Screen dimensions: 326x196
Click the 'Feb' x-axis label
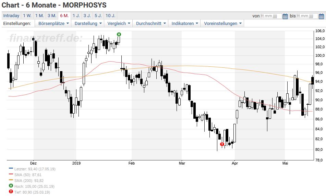pos(131,163)
